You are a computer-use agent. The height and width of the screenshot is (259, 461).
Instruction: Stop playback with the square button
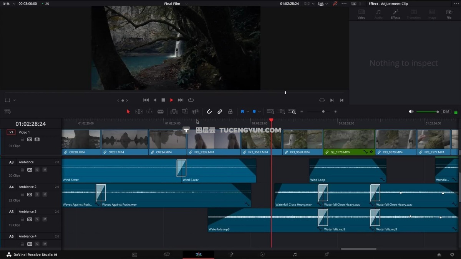tap(163, 100)
